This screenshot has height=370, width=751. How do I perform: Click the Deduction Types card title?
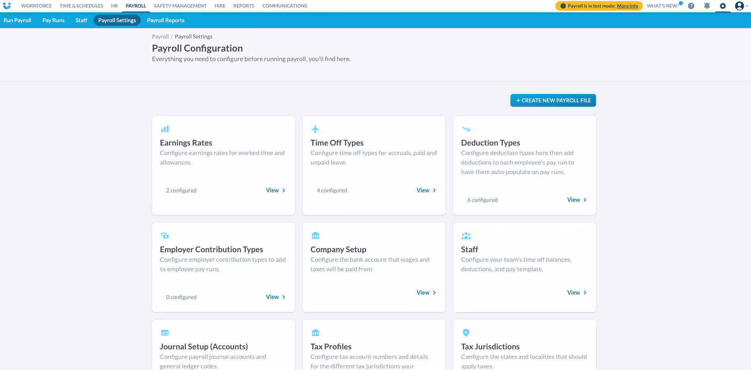(491, 143)
